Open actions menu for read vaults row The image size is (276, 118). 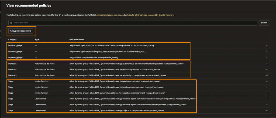[267, 70]
